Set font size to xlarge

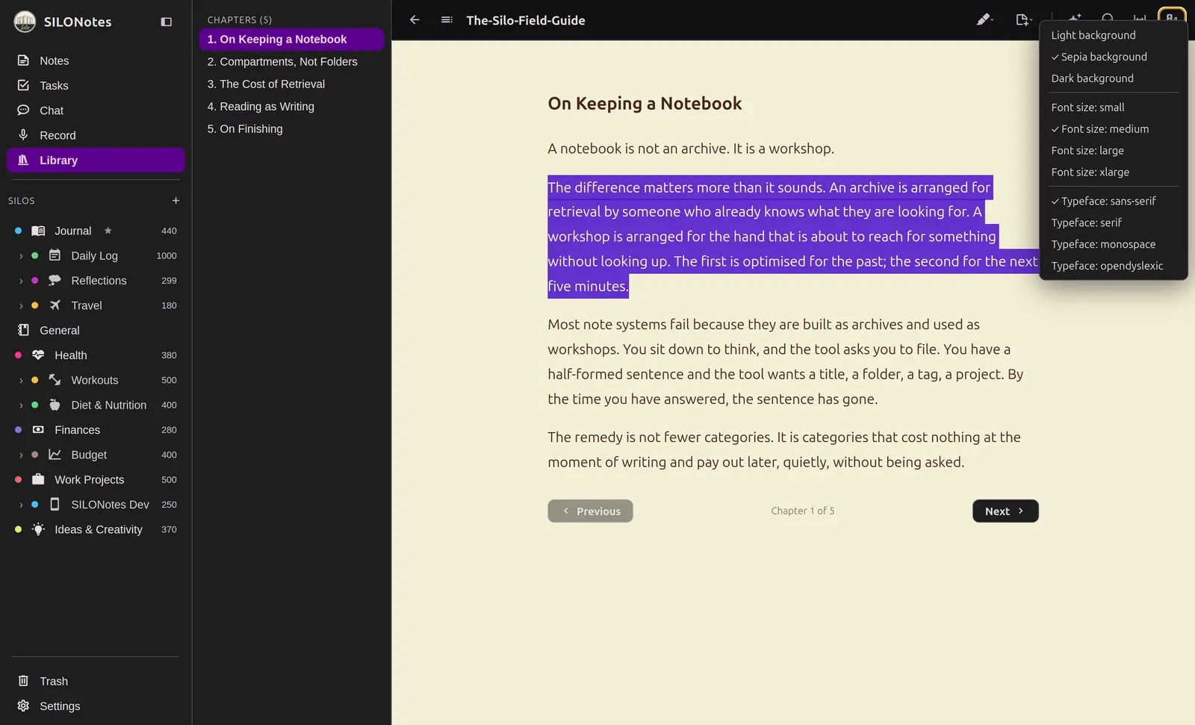tap(1113, 172)
